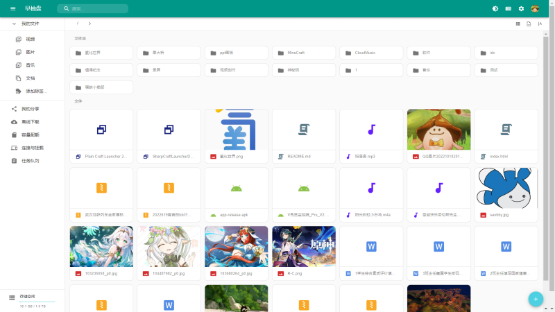
Task: Click the file list vertical scrollbar
Action: pos(546,159)
